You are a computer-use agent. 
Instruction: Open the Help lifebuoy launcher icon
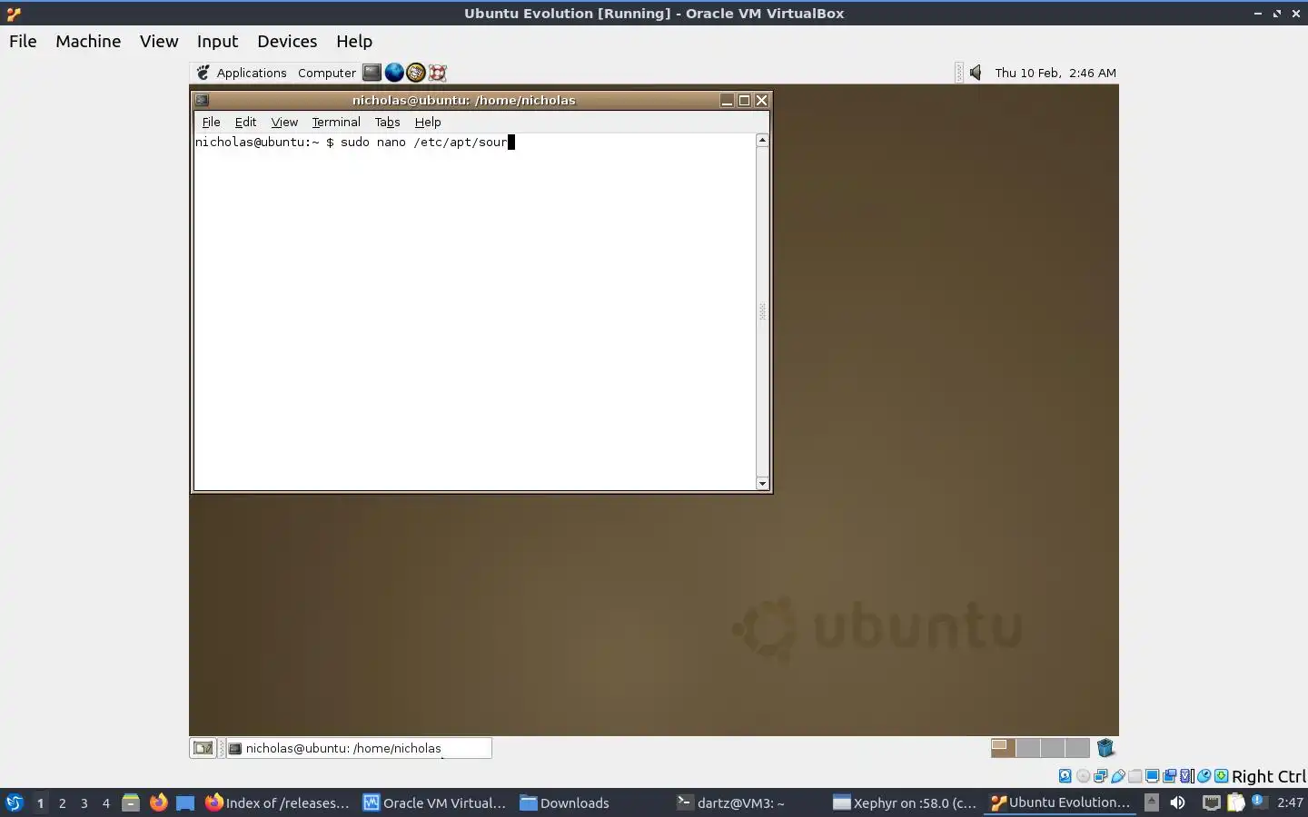click(438, 73)
